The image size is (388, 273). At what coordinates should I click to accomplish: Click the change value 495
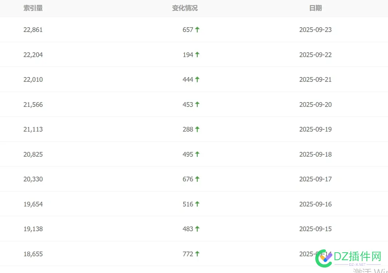188,154
